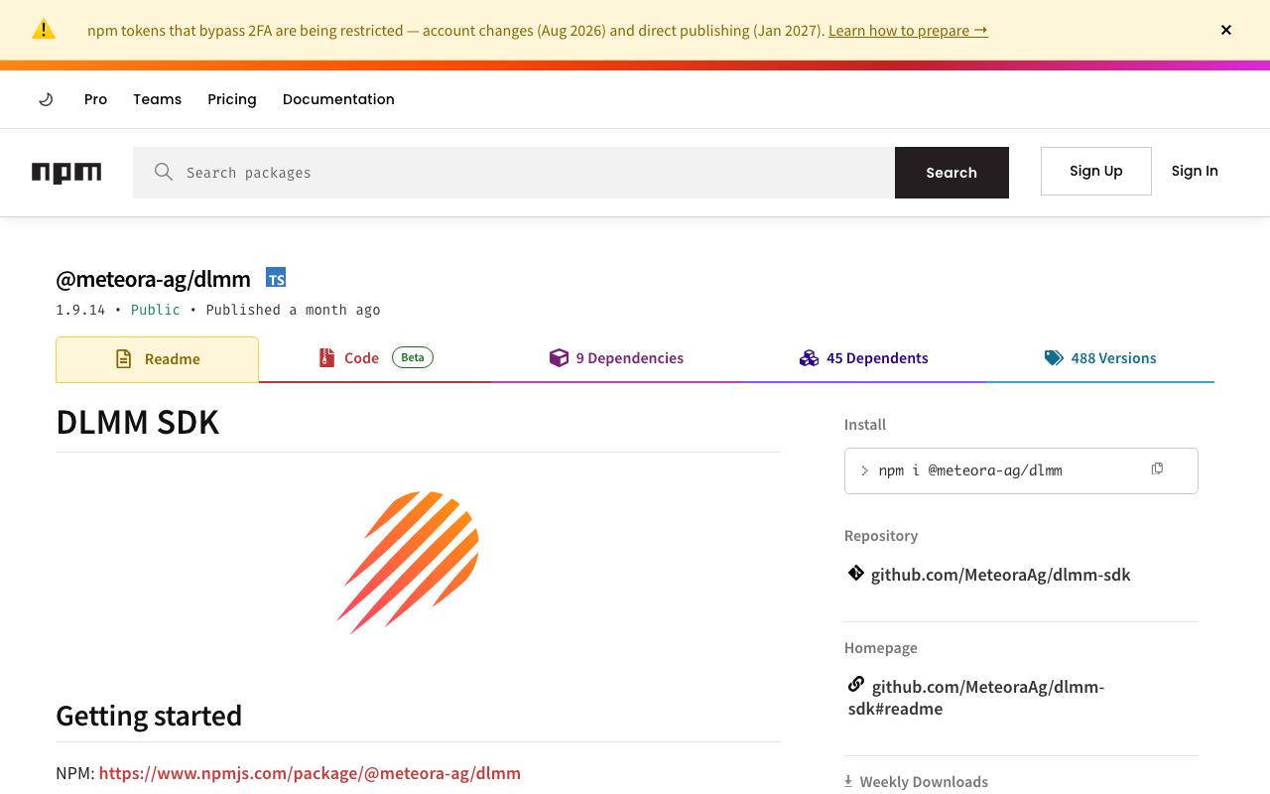The height and width of the screenshot is (794, 1270).
Task: View the 9 Dependencies tab
Action: (616, 358)
